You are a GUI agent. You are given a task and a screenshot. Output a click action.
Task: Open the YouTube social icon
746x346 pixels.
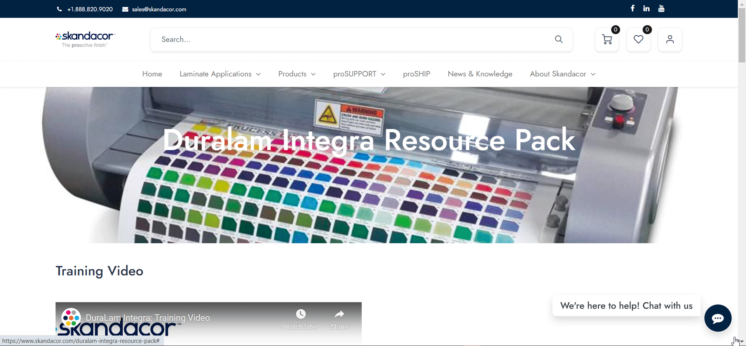661,8
